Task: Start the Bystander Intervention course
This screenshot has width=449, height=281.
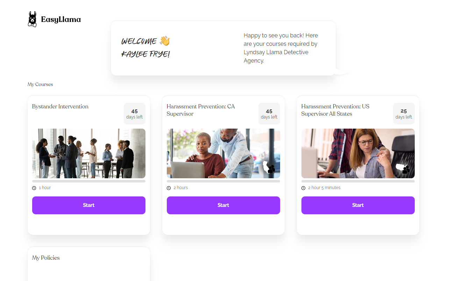Action: 89,205
